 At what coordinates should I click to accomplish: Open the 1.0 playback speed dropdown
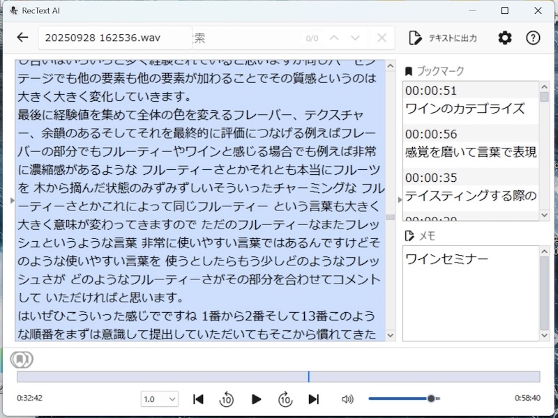159,398
